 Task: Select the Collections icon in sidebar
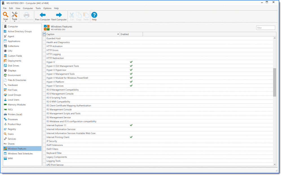[x=5, y=46]
